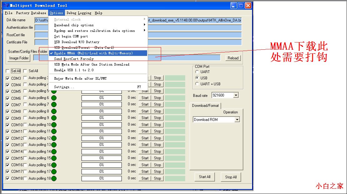The width and height of the screenshot is (347, 194).
Task: Expand Backup and restore calibration data options
Action: 97,31
